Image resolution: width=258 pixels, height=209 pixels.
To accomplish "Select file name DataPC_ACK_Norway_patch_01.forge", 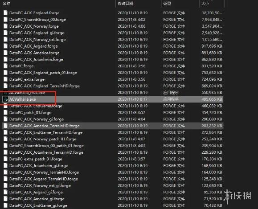I will point(43,139).
